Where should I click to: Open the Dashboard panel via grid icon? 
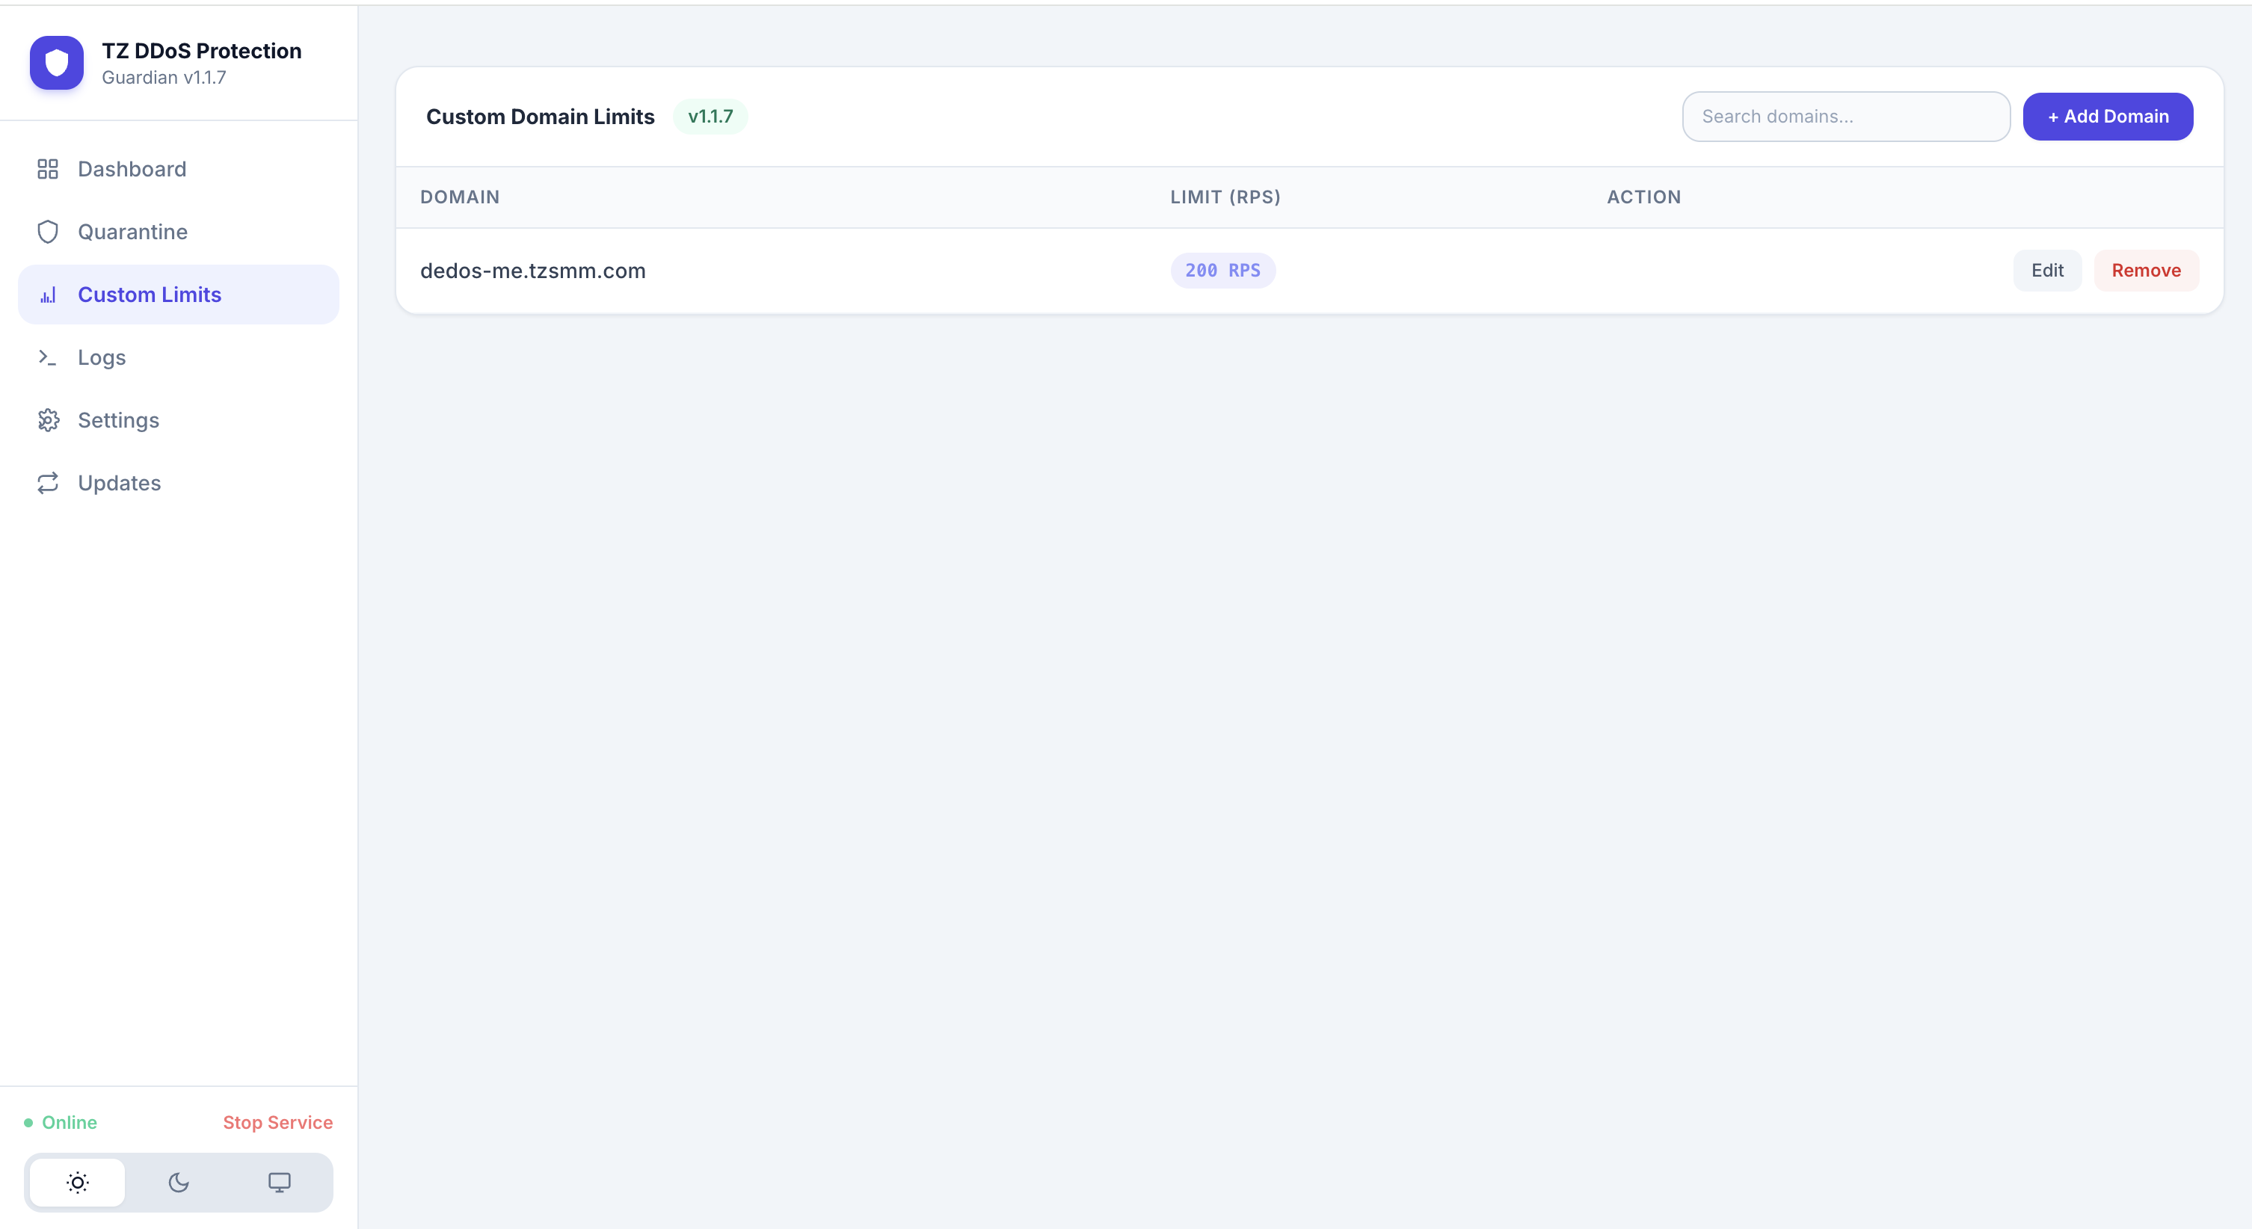[x=48, y=169]
